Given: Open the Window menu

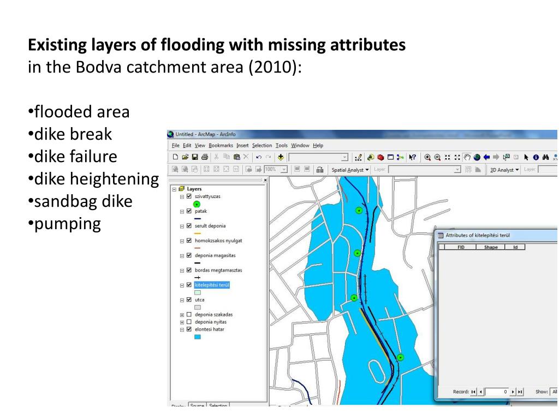Looking at the screenshot, I should 300,145.
